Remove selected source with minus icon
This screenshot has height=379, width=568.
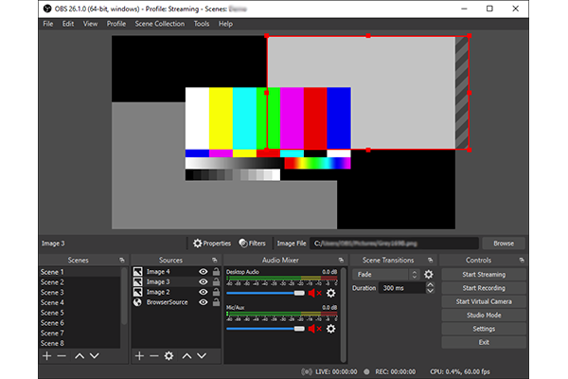(x=154, y=355)
